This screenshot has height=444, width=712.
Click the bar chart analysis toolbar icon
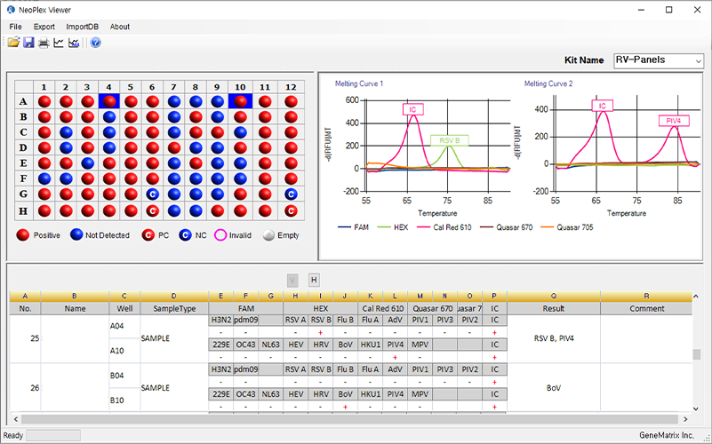74,43
